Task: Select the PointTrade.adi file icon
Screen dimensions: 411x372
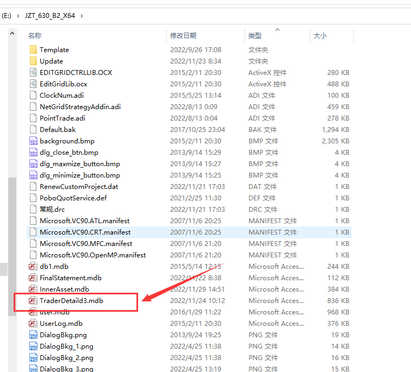Action: point(33,118)
